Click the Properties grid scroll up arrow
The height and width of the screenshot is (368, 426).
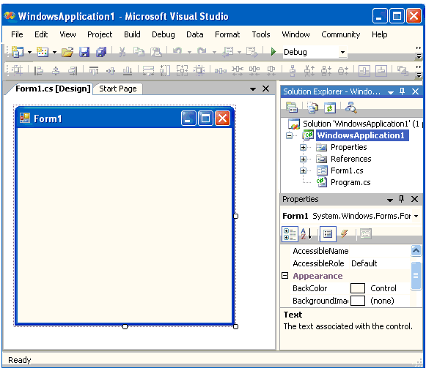(416, 250)
